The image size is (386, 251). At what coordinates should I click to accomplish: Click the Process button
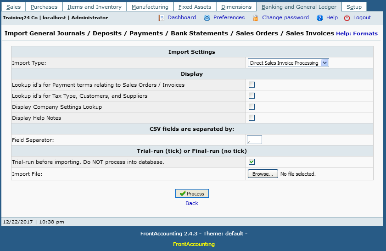click(192, 194)
